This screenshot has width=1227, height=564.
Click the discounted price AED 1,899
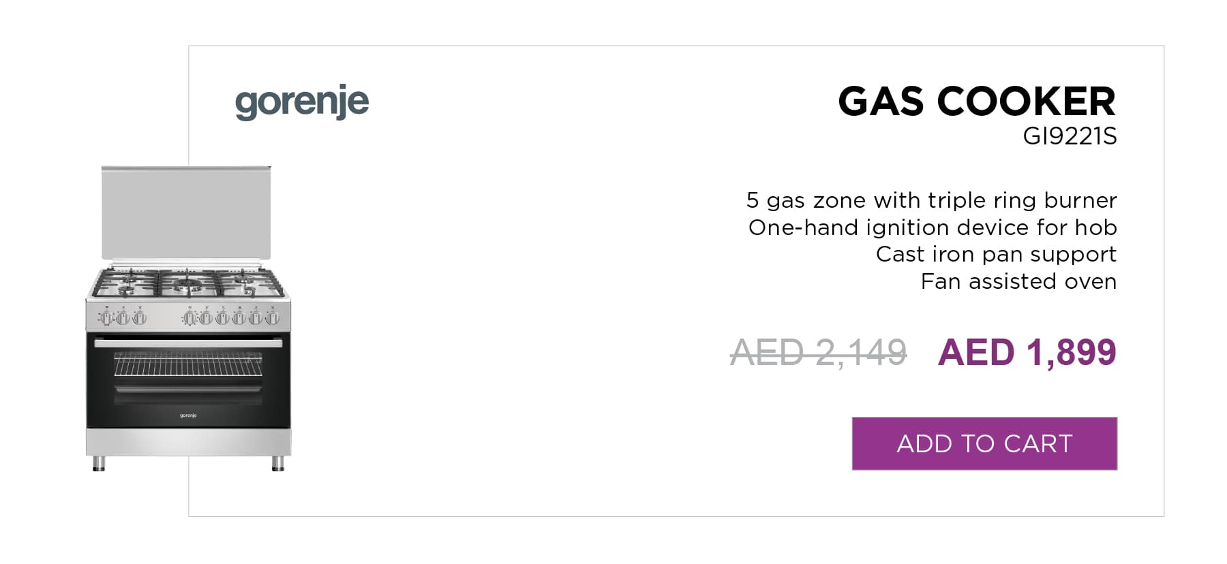1027,353
